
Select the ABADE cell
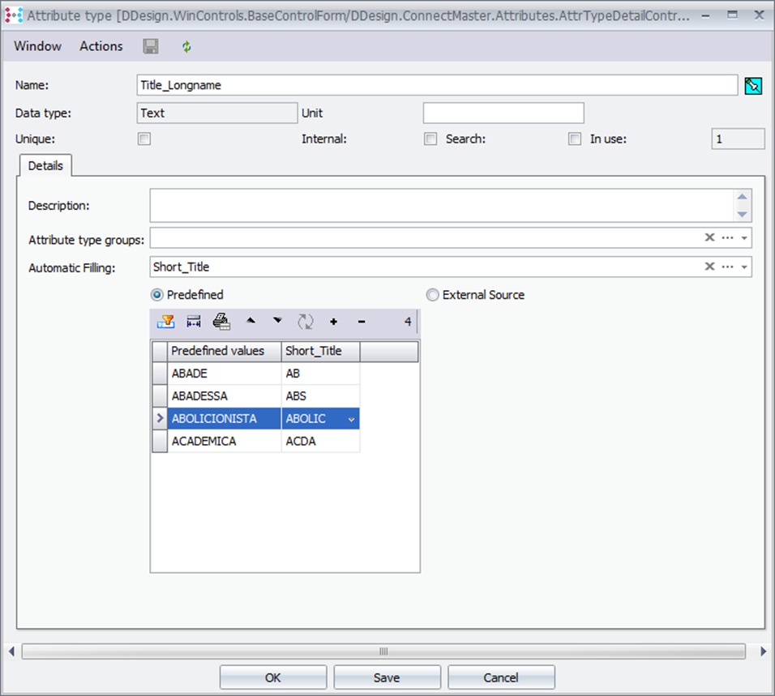tap(224, 374)
